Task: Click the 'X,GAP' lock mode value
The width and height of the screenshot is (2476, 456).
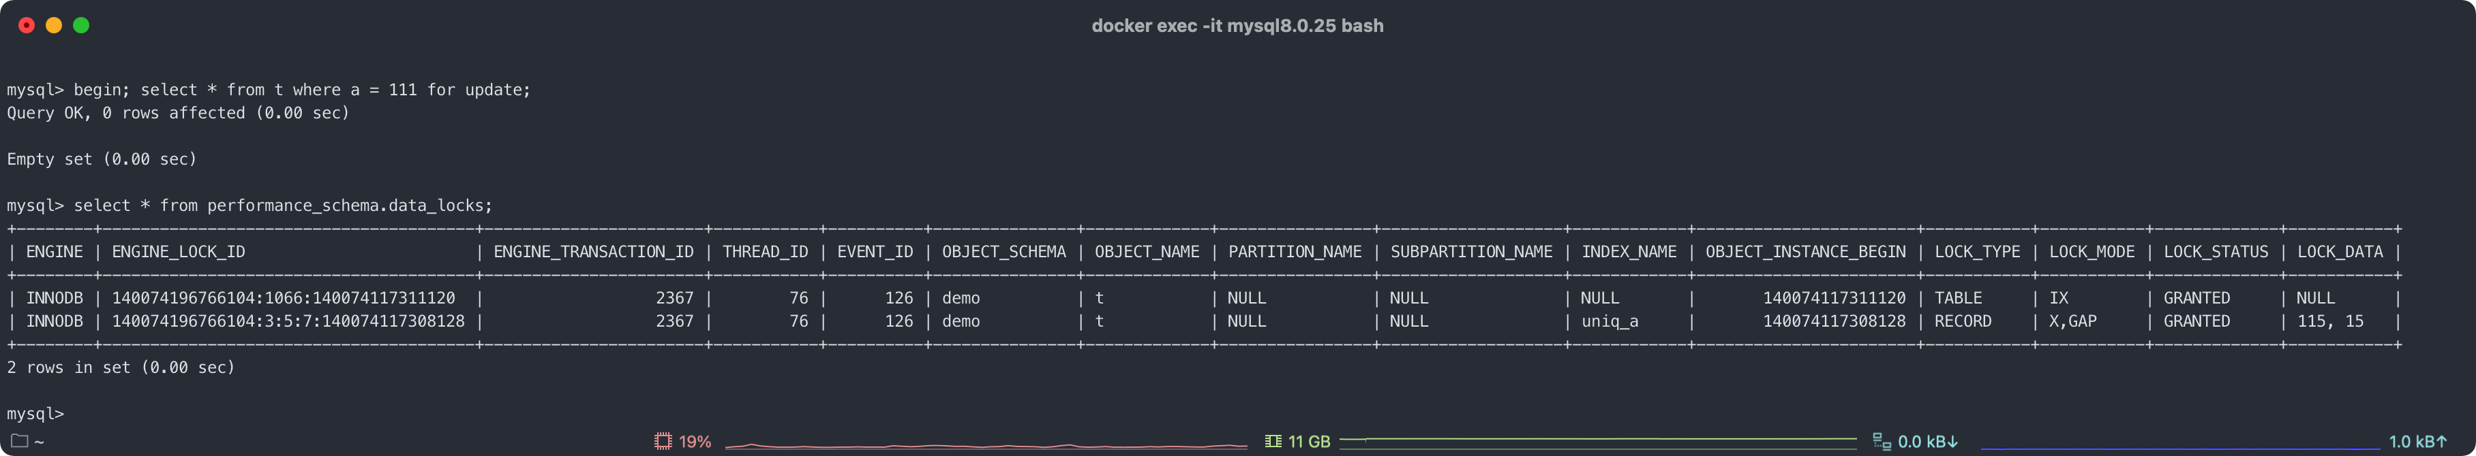Action: (2072, 322)
